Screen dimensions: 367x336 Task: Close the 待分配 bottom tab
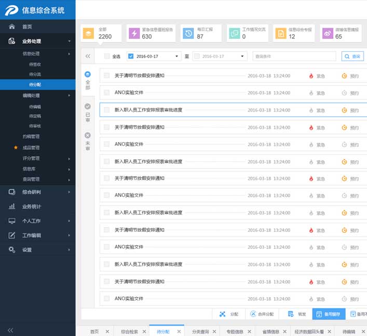pos(179,331)
